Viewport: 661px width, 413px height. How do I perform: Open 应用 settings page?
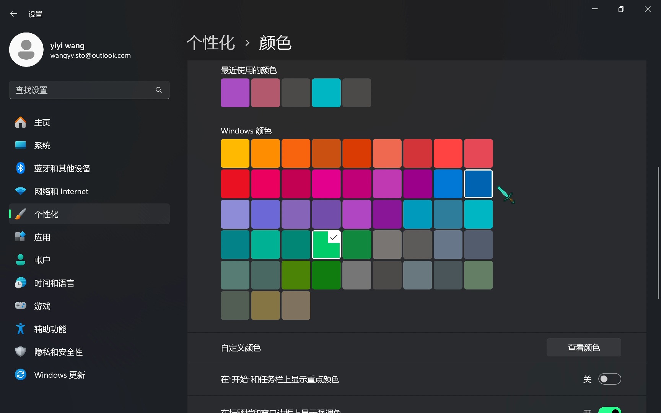click(90, 237)
